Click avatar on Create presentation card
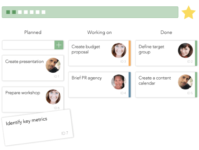Screen dimensions: 199x150 click(53, 65)
